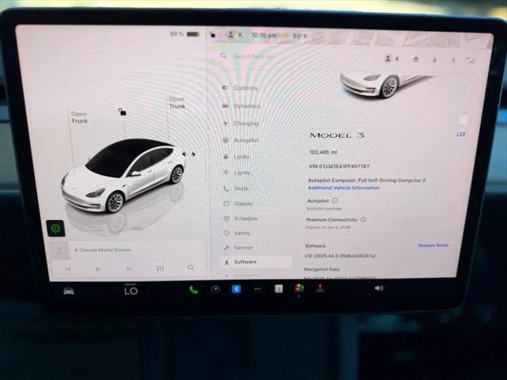Tap the charge port lightning icon
507x380 pixels.
coord(193,154)
